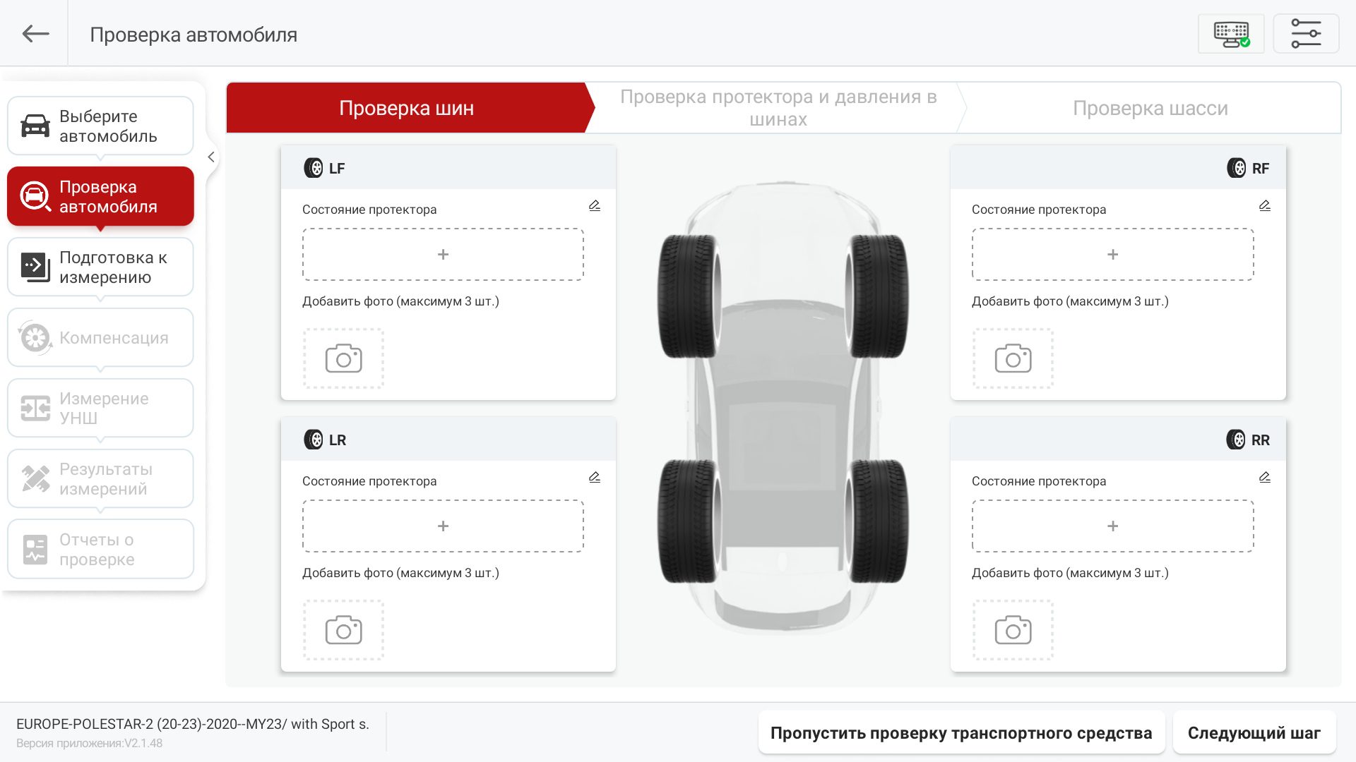Open the settings sliders icon
Screen dimensions: 1356x762
(1306, 34)
